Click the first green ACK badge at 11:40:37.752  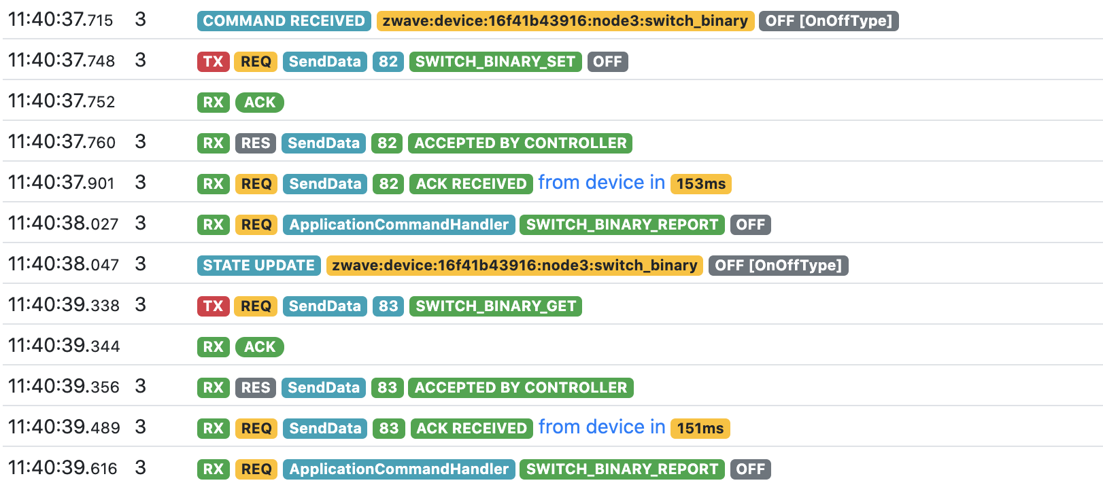click(x=260, y=103)
